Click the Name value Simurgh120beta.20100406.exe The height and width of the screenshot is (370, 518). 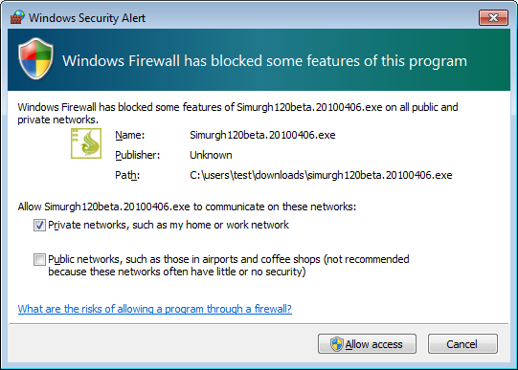(x=262, y=135)
